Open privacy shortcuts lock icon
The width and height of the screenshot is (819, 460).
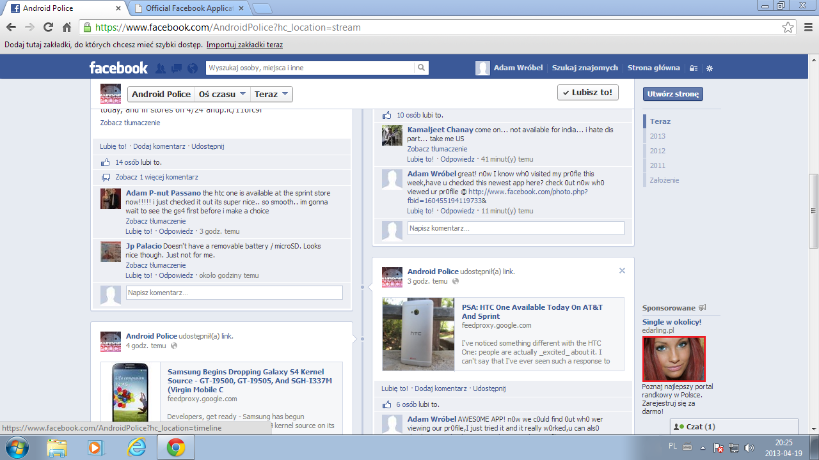[x=694, y=68]
